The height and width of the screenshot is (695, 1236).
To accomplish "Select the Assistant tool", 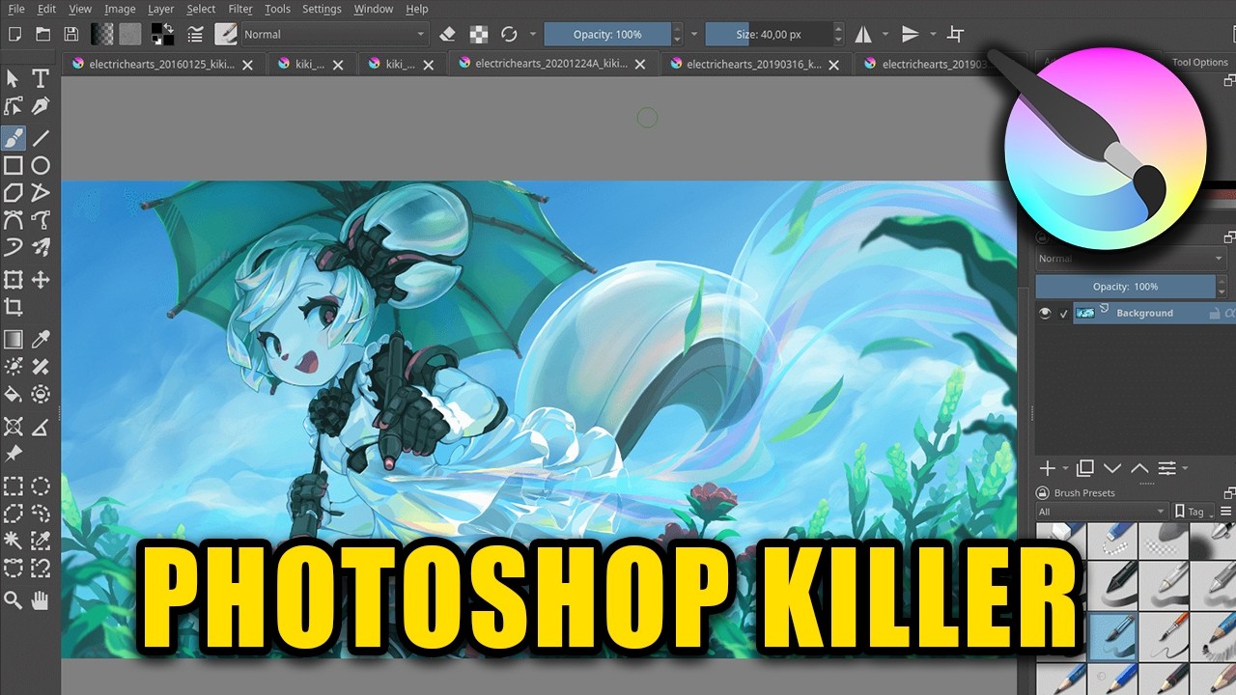I will coord(14,426).
